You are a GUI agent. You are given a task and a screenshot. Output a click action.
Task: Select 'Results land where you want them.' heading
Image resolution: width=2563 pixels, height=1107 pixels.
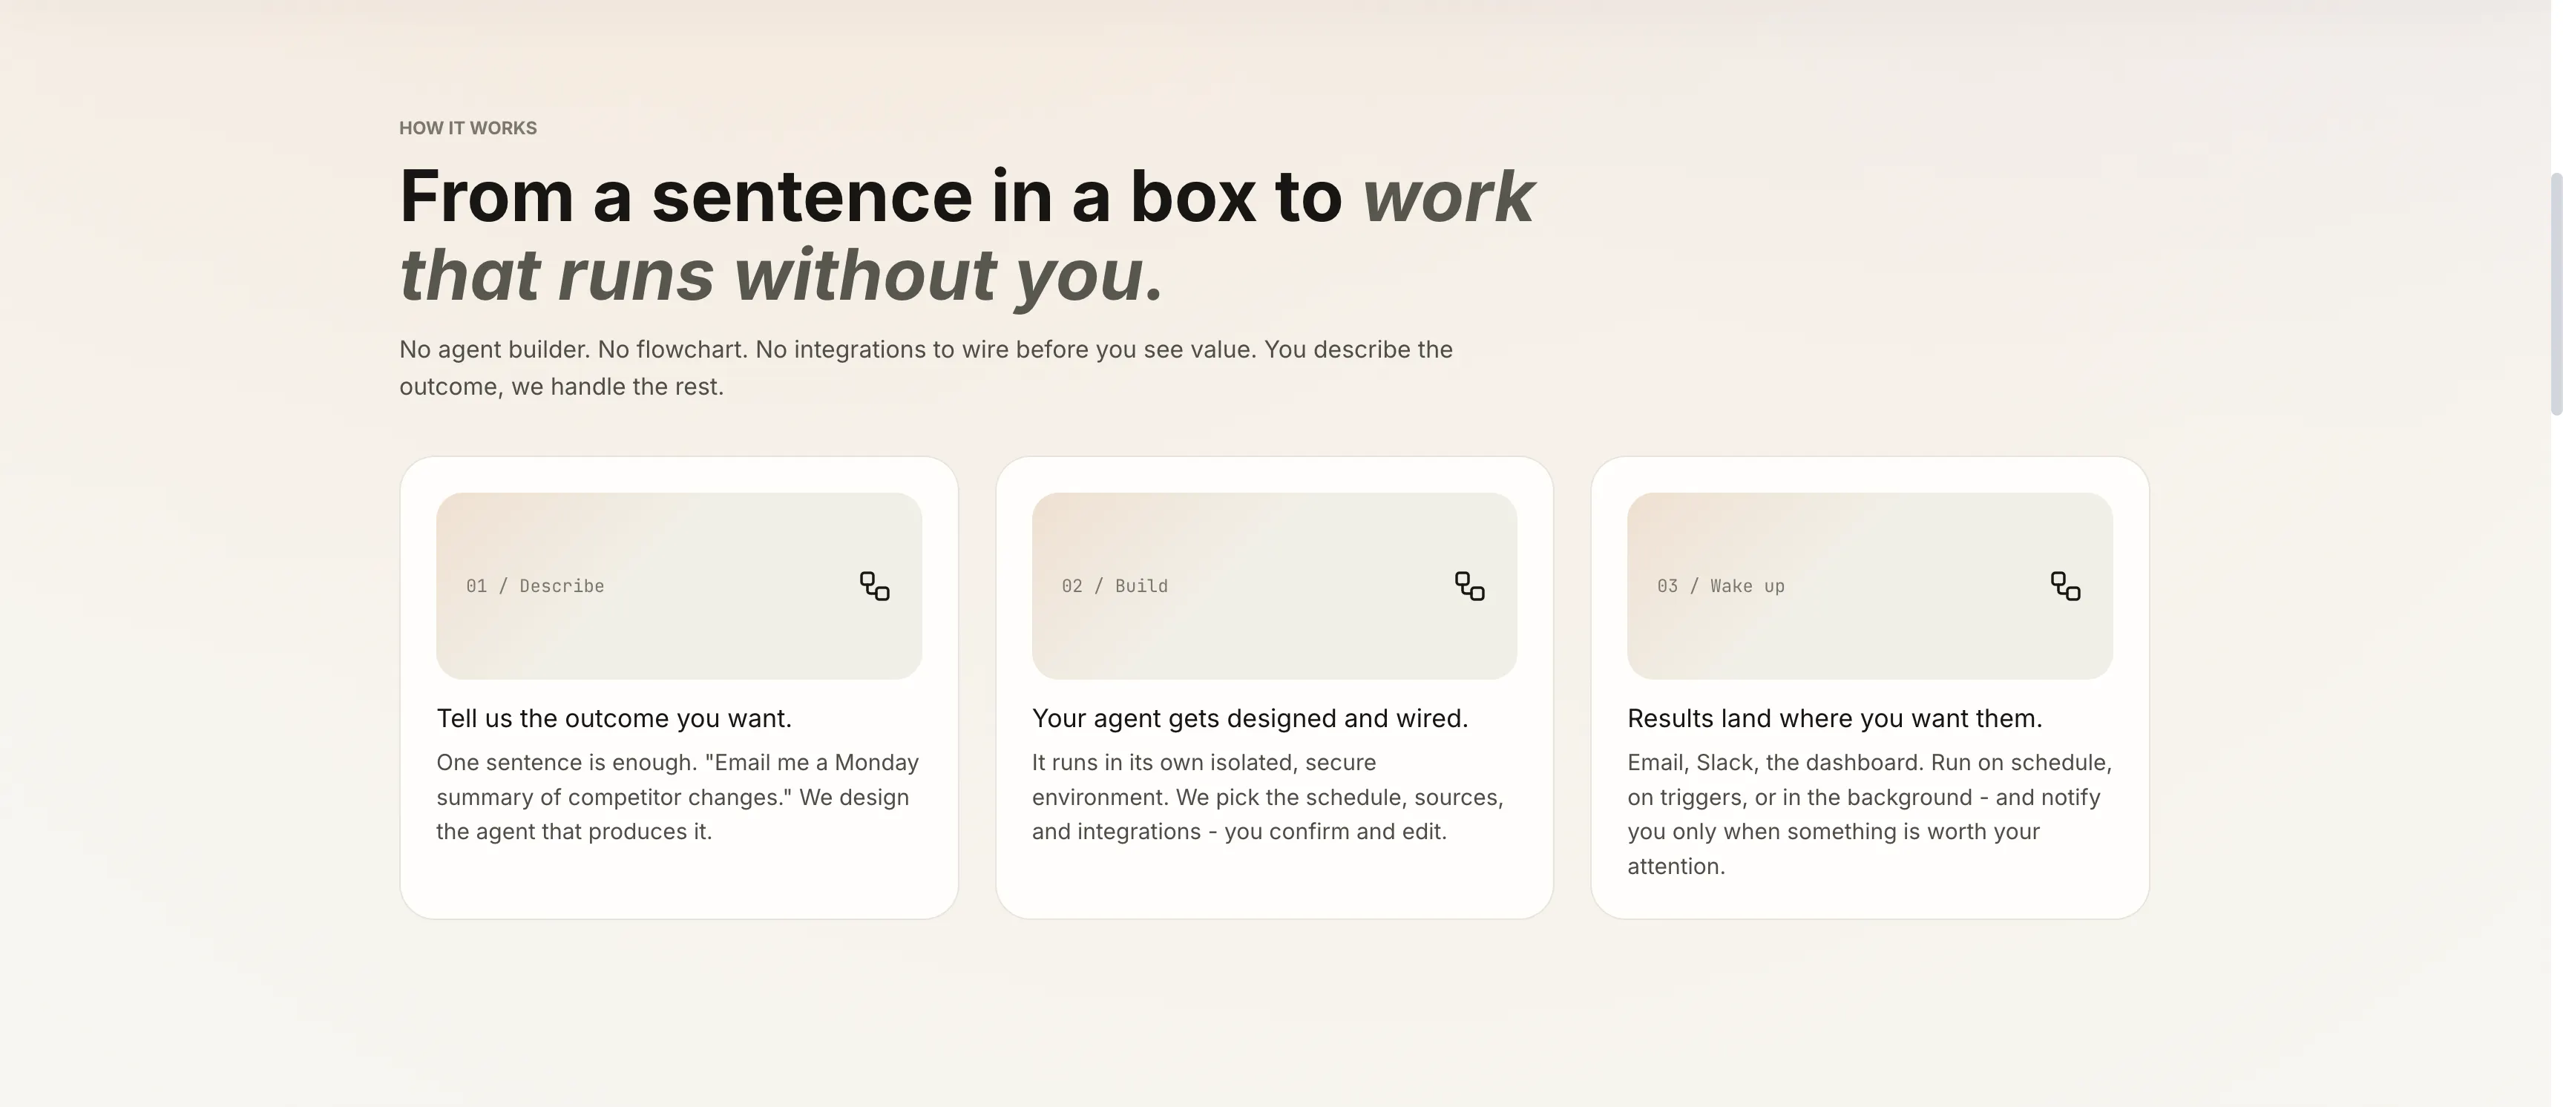pos(1835,718)
